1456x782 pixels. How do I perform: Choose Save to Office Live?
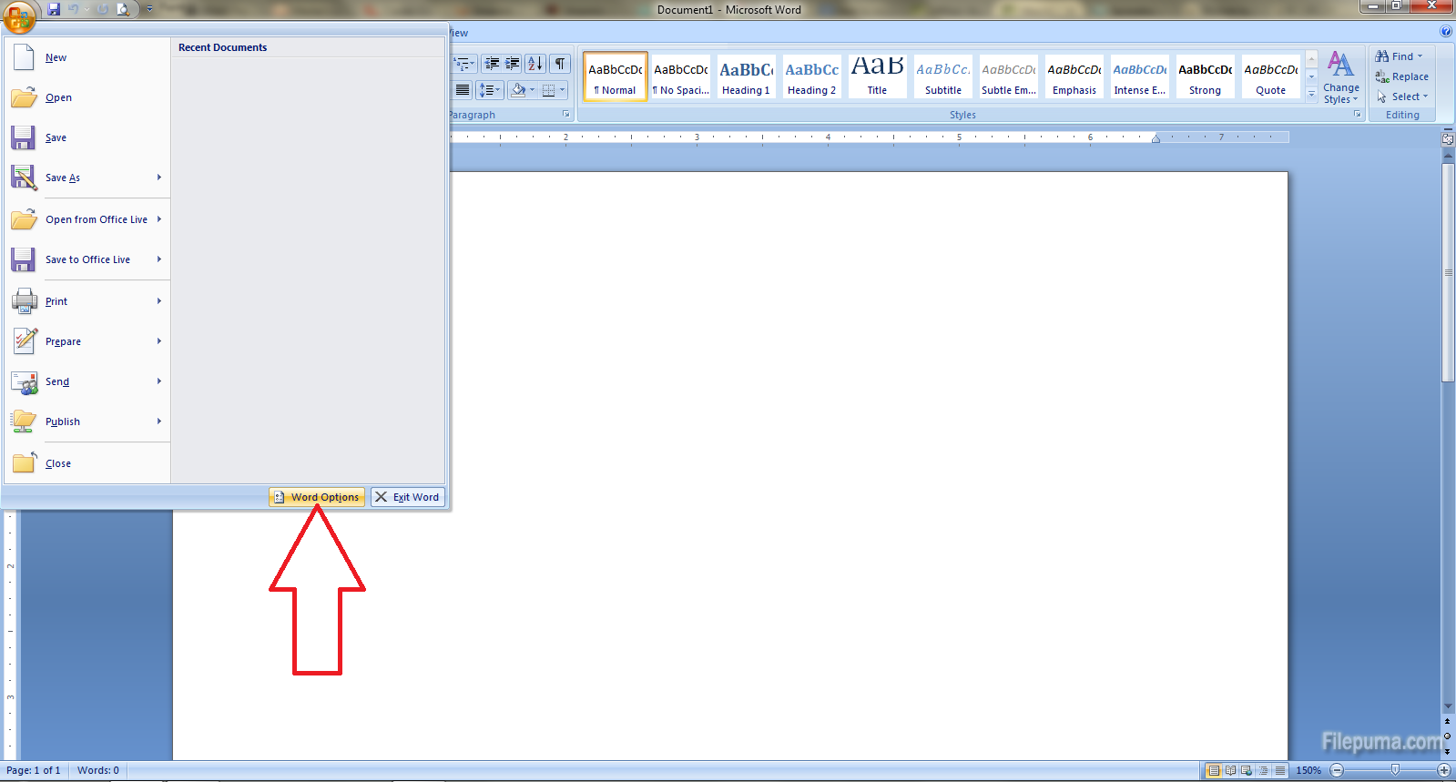pyautogui.click(x=87, y=259)
